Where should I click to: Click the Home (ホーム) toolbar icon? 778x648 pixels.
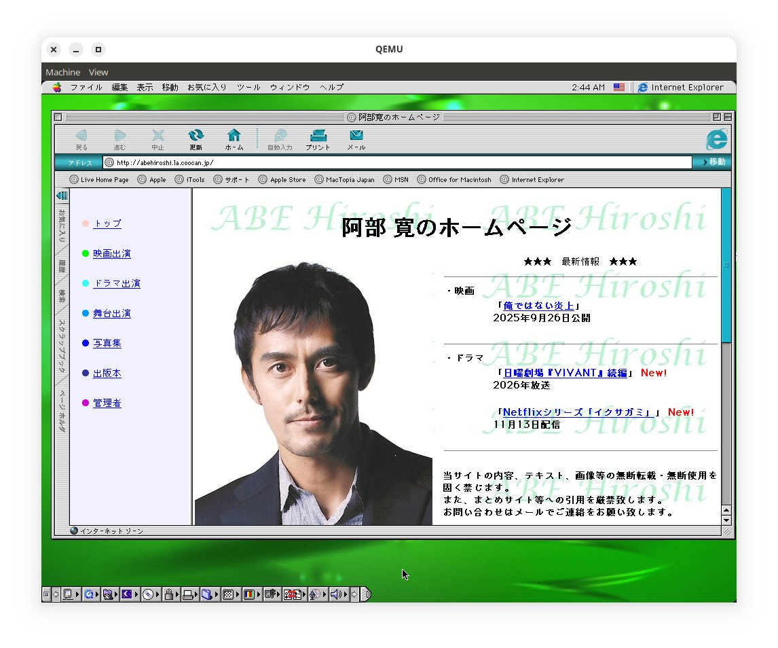[234, 139]
